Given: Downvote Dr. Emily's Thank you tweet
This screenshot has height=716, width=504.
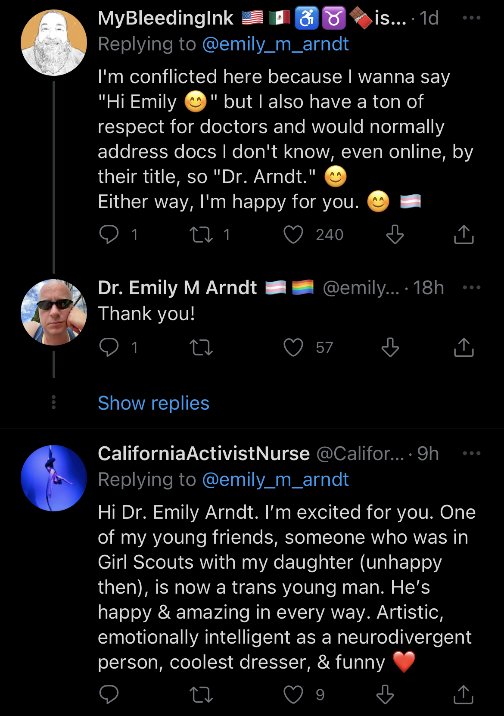Looking at the screenshot, I should [x=390, y=347].
